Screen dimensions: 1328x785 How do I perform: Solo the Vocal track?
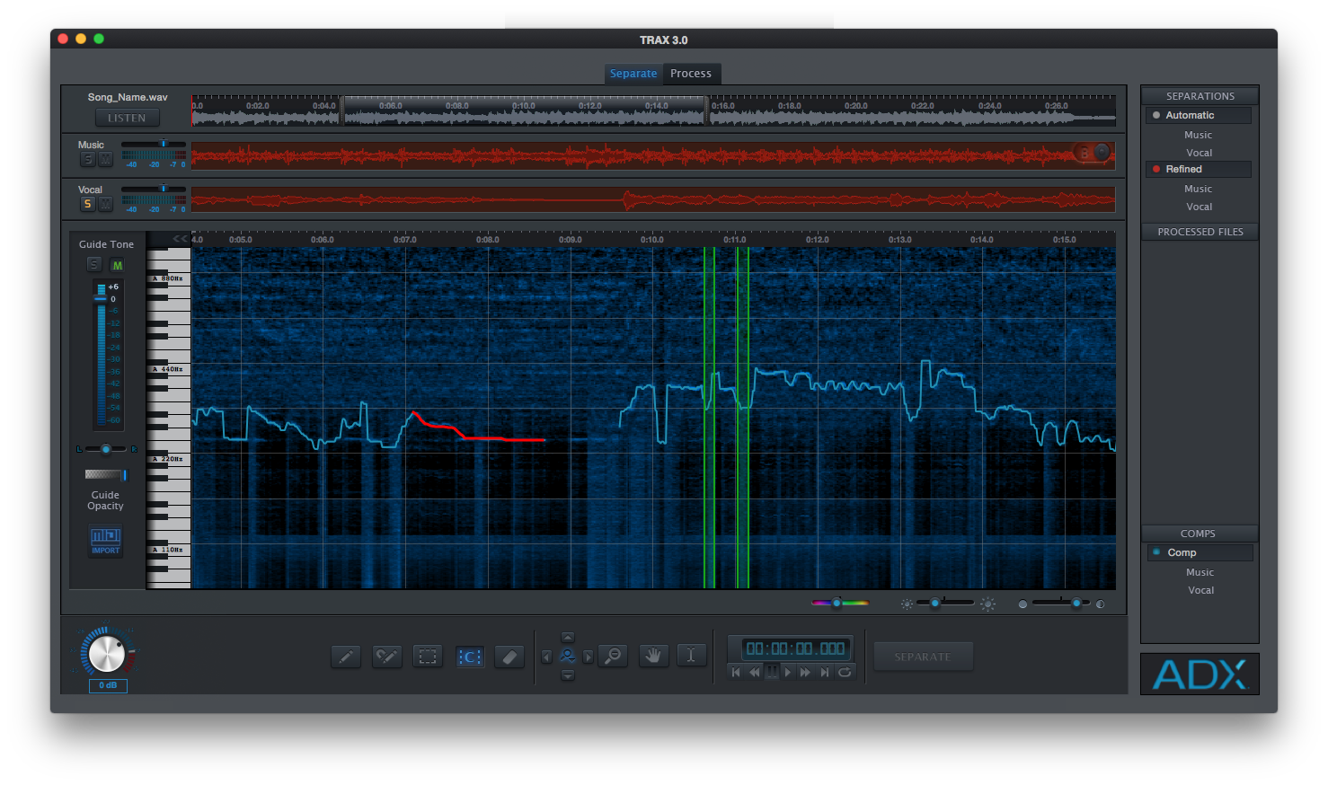click(x=87, y=204)
